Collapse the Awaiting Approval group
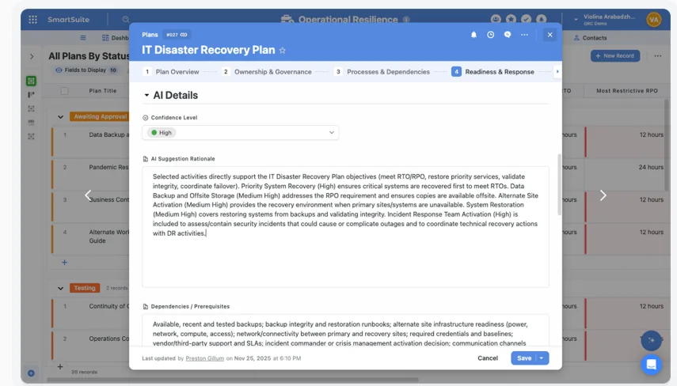This screenshot has width=677, height=386. coord(60,117)
